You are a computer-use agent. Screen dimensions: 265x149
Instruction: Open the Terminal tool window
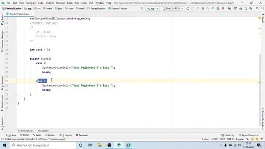tap(82, 135)
